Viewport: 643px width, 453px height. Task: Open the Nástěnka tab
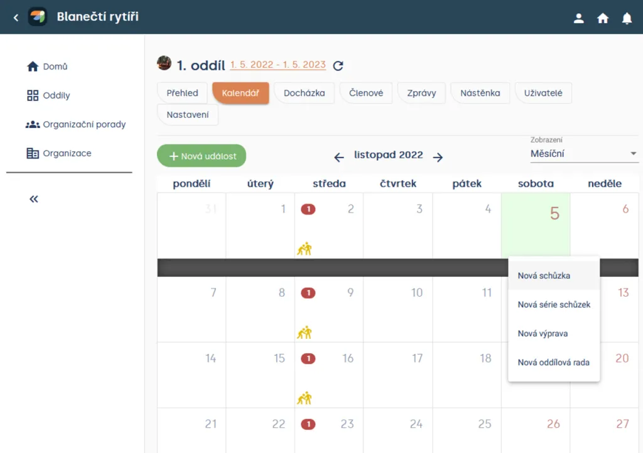(480, 93)
